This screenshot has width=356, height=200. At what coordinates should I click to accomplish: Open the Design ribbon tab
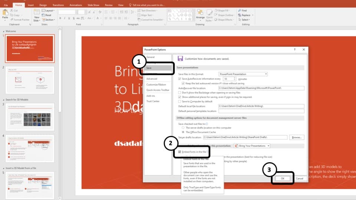tap(43, 5)
